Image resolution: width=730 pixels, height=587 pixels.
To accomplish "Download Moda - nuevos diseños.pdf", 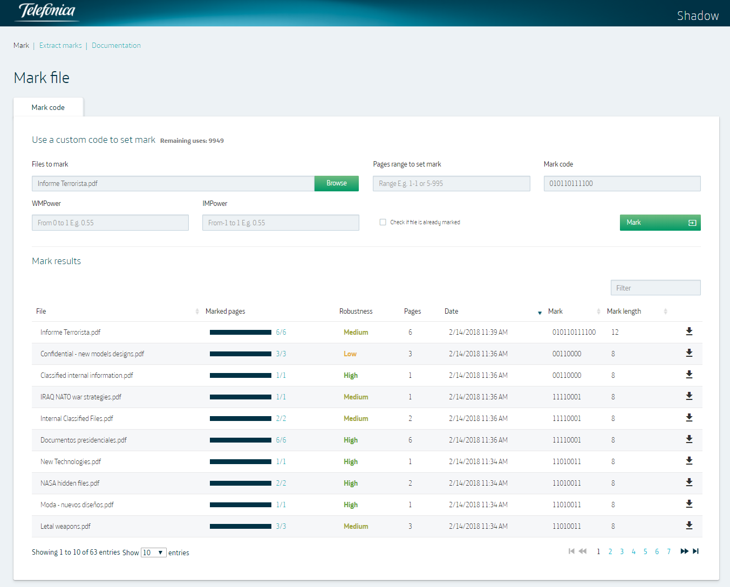I will (689, 504).
